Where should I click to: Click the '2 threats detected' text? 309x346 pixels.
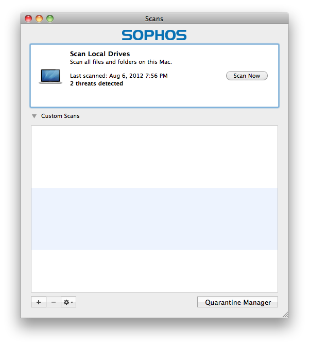tap(96, 83)
